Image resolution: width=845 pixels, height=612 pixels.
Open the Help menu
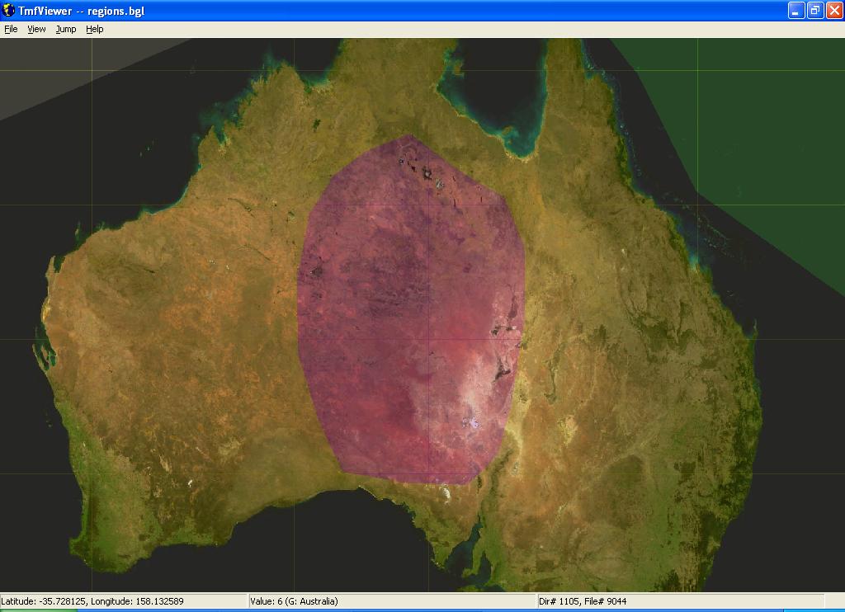pos(95,29)
